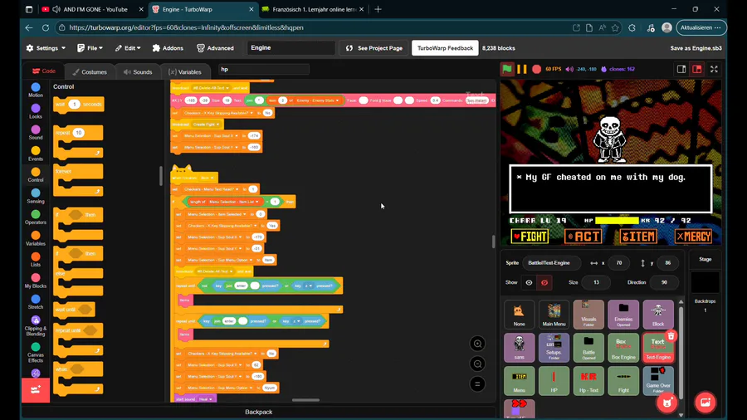This screenshot has width=747, height=420.
Task: Edit the sprite Size field
Action: click(596, 282)
